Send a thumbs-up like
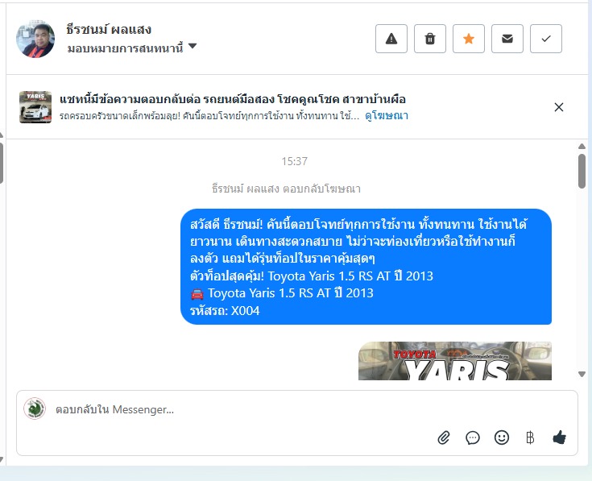The image size is (592, 481). pyautogui.click(x=559, y=437)
